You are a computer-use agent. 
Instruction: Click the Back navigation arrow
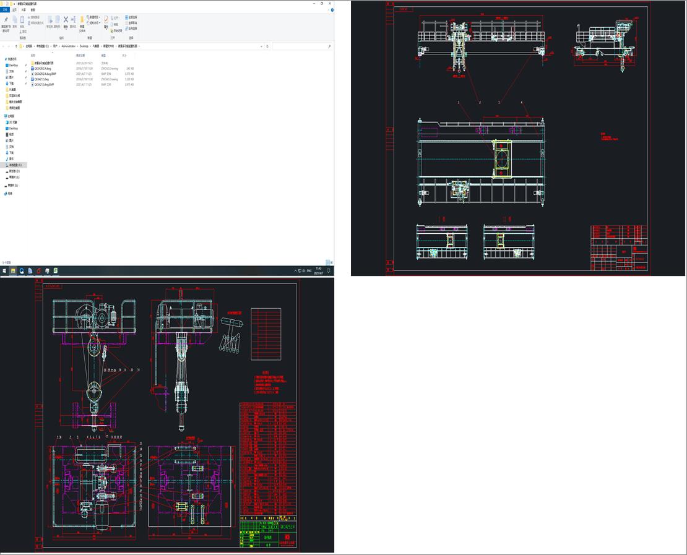coord(4,46)
